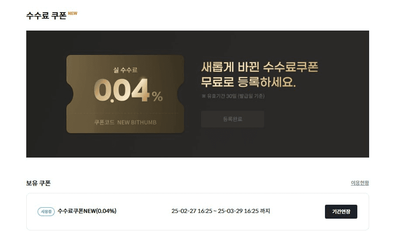This screenshot has width=412, height=237.
Task: Click the dotted divider line on the ticket
Action: tap(126, 113)
